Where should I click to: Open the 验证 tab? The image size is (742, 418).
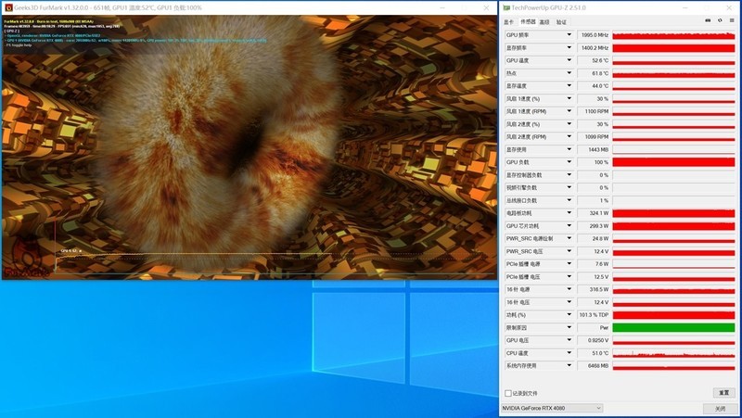561,21
